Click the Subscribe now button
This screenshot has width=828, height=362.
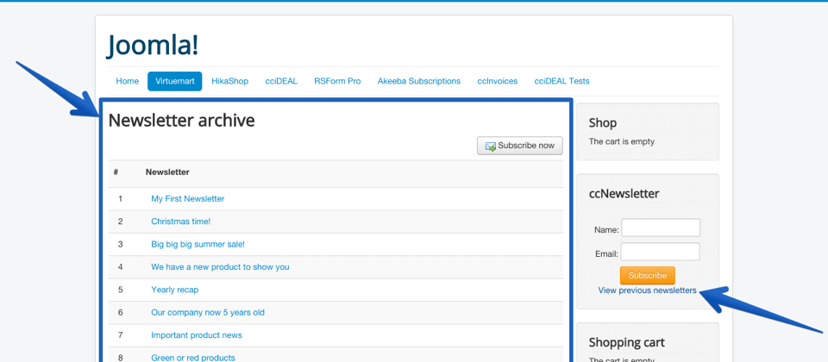click(519, 146)
